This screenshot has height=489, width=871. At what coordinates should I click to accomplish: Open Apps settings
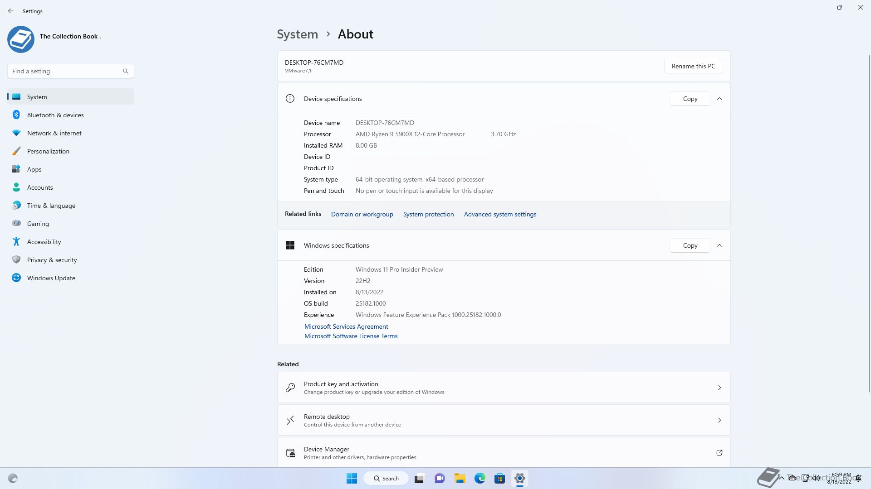click(x=71, y=169)
